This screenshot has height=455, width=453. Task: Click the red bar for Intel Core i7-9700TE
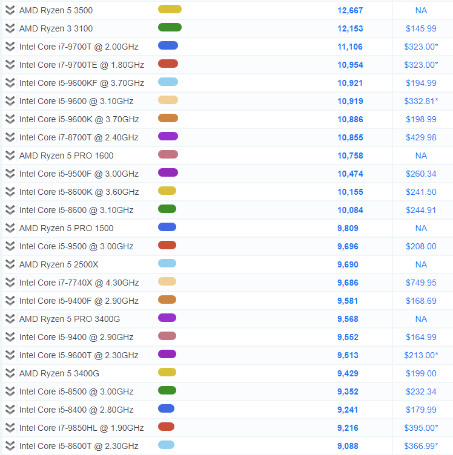168,64
